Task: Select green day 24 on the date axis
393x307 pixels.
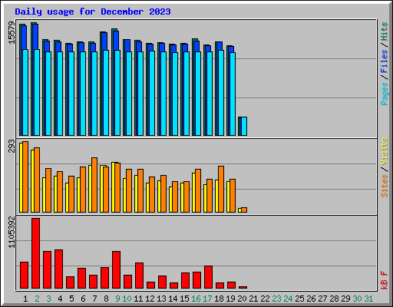Action: pyautogui.click(x=288, y=299)
